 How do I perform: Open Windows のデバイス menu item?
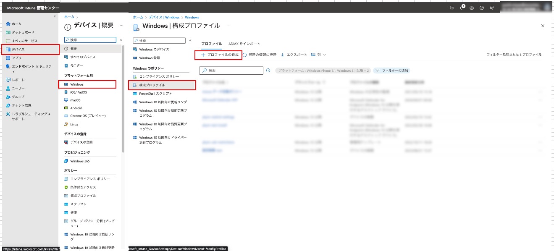point(151,50)
